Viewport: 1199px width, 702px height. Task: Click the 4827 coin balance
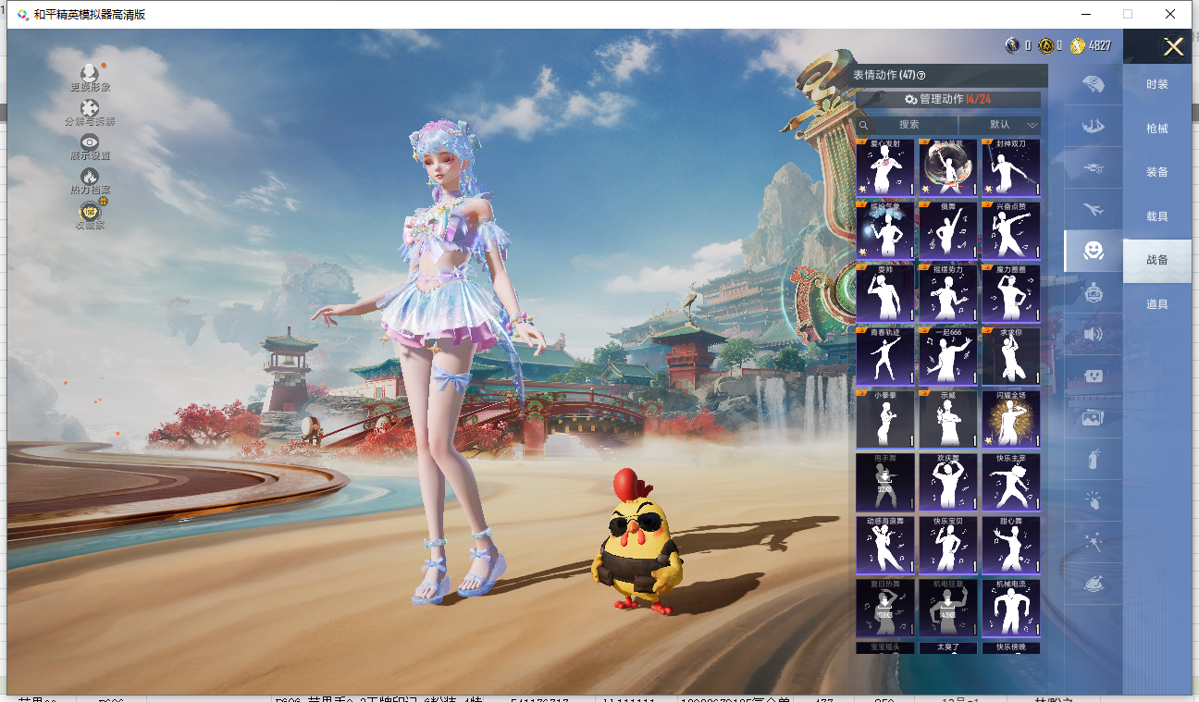[1100, 45]
